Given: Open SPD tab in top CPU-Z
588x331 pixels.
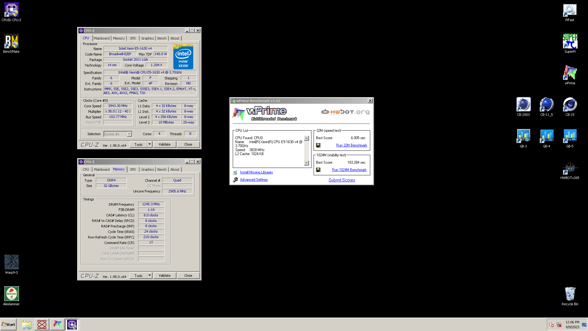Looking at the screenshot, I should coord(133,38).
